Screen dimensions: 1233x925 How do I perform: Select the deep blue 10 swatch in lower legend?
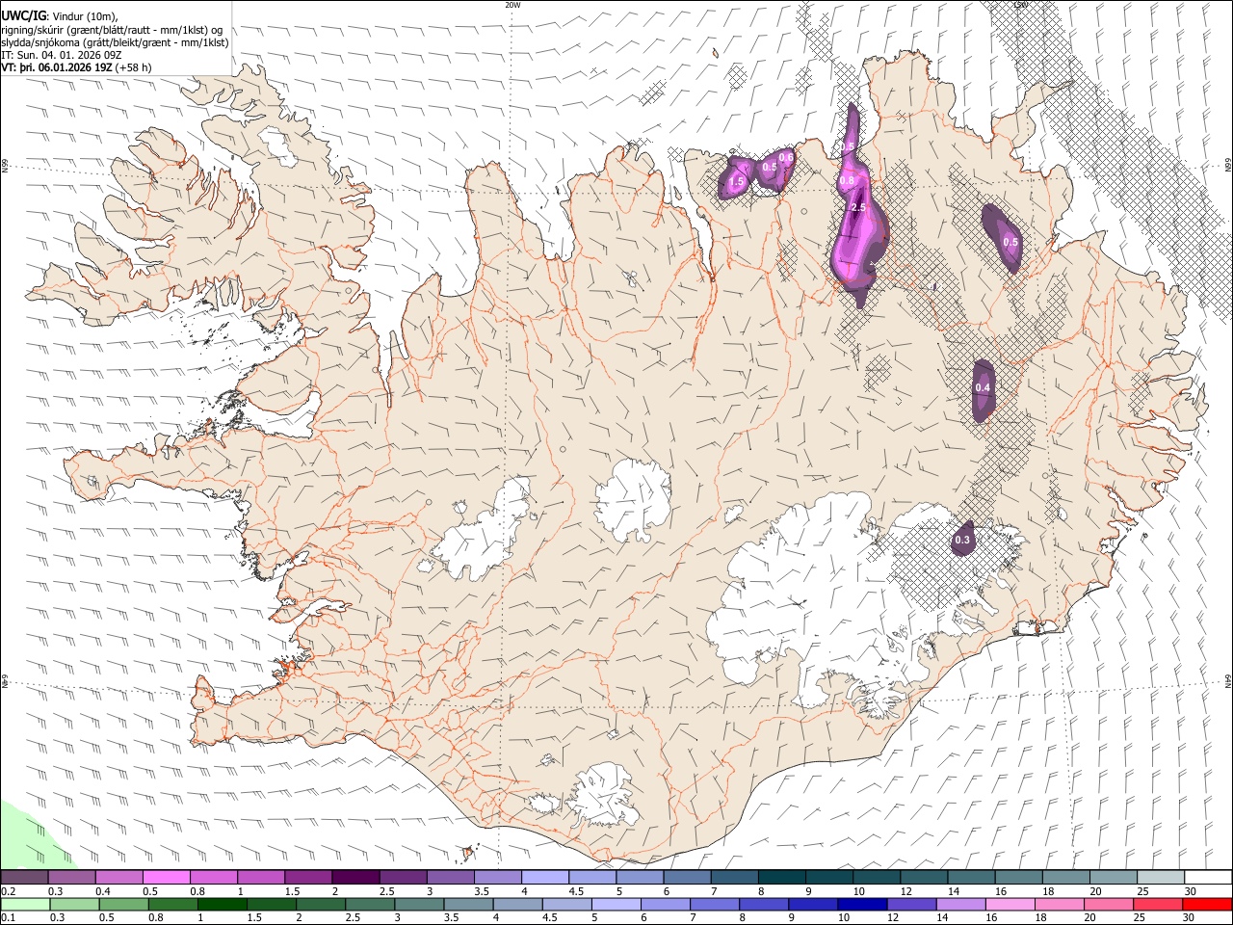pyautogui.click(x=863, y=904)
